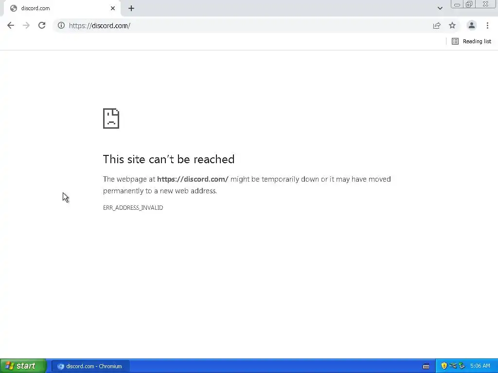Click ERR_ADDRESS_INVALID error code text
Viewport: 498px width, 373px height.
133,207
